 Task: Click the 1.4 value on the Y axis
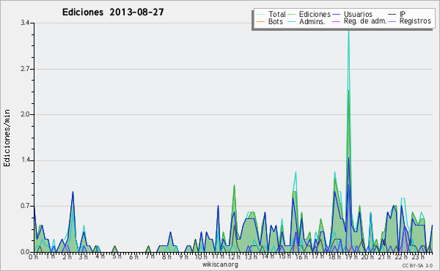[x=25, y=160]
